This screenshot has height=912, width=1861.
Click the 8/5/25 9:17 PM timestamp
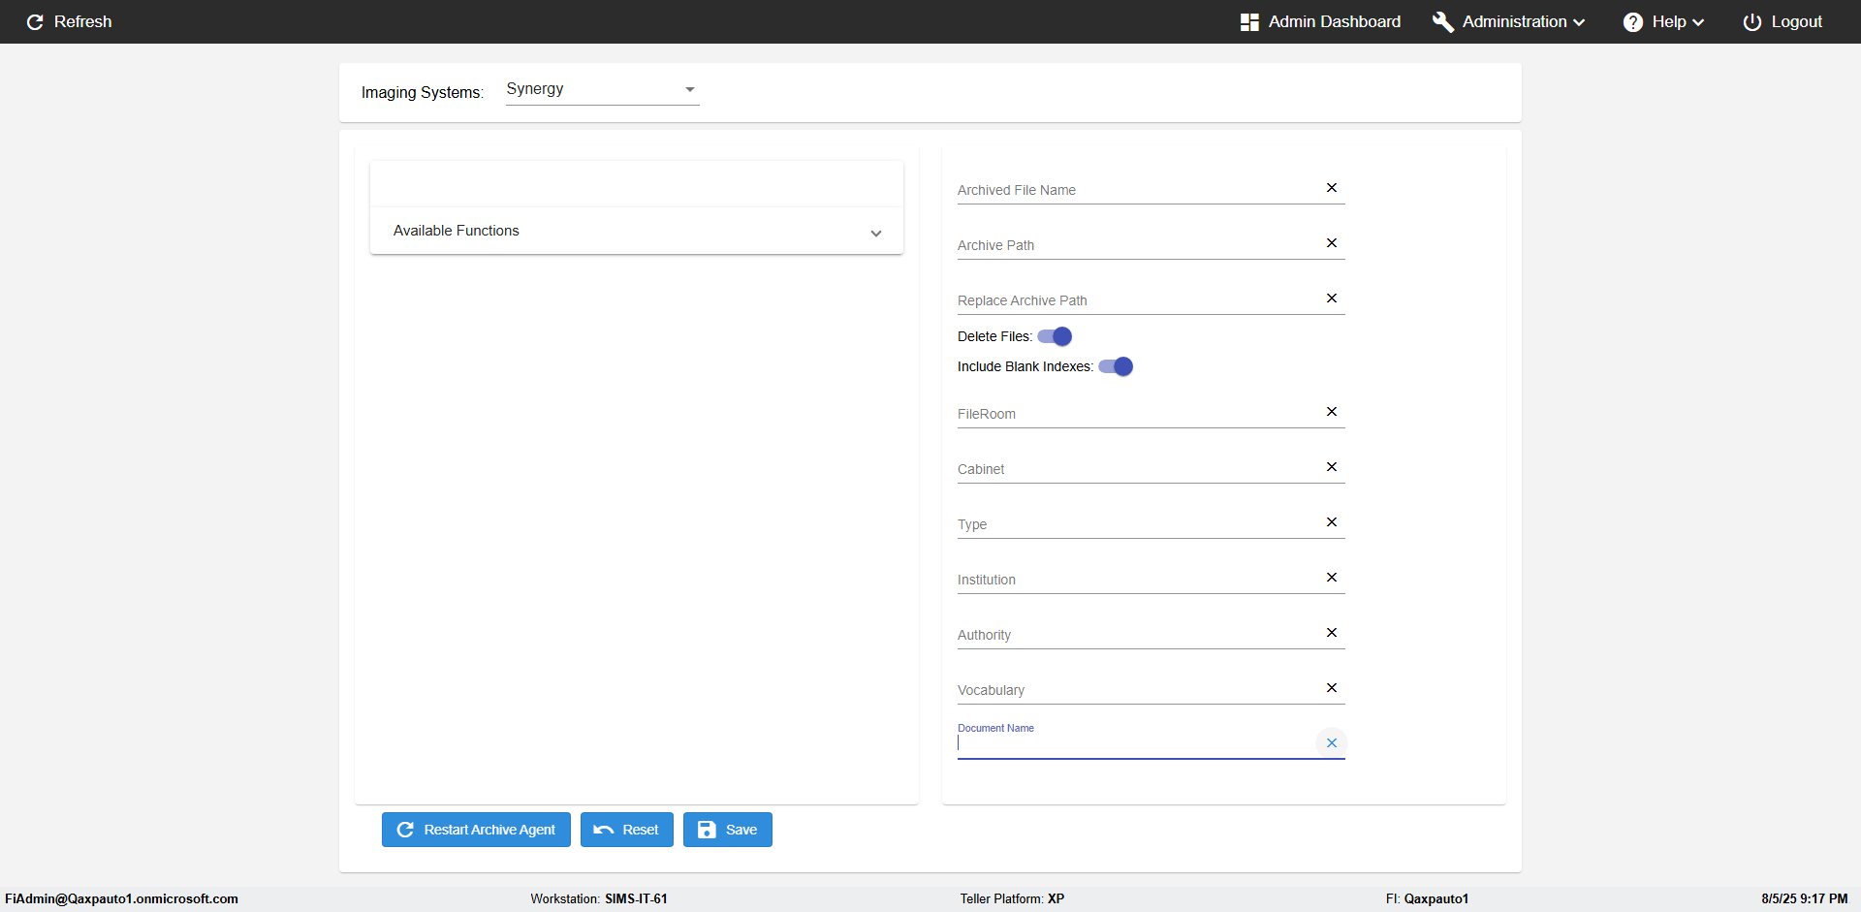coord(1805,898)
